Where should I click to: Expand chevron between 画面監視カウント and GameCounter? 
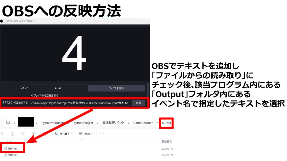point(129,123)
